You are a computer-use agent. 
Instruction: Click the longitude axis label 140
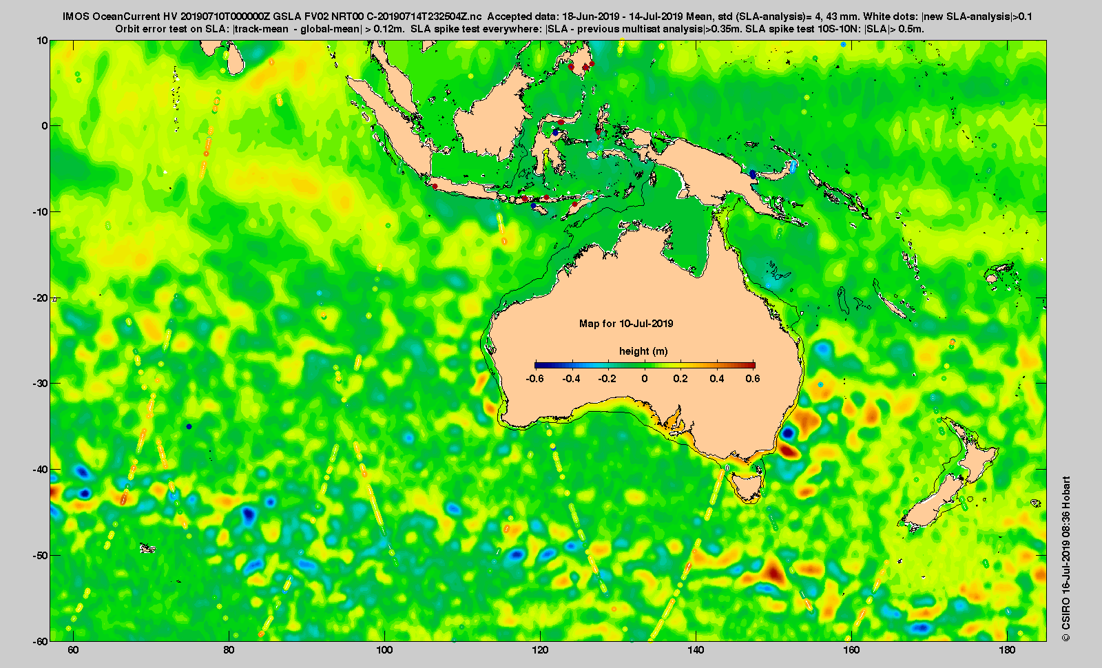point(696,650)
